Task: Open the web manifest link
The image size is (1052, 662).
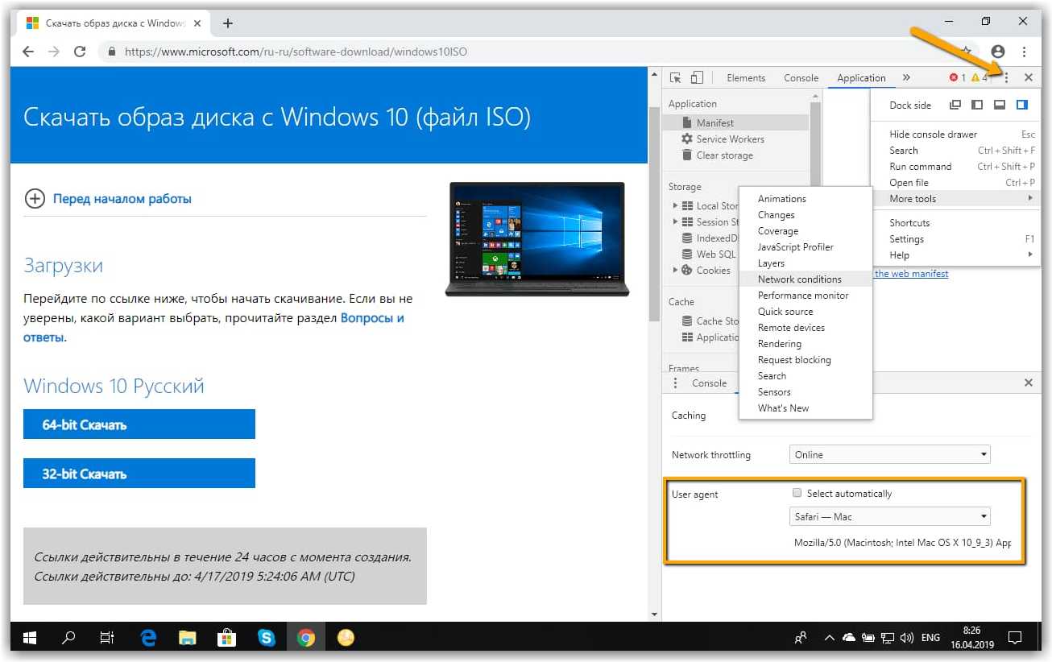Action: pos(911,274)
